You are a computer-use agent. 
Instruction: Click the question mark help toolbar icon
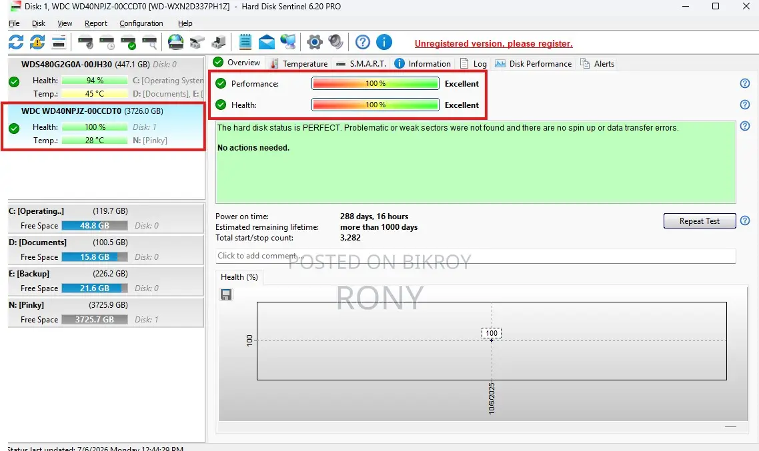[363, 42]
